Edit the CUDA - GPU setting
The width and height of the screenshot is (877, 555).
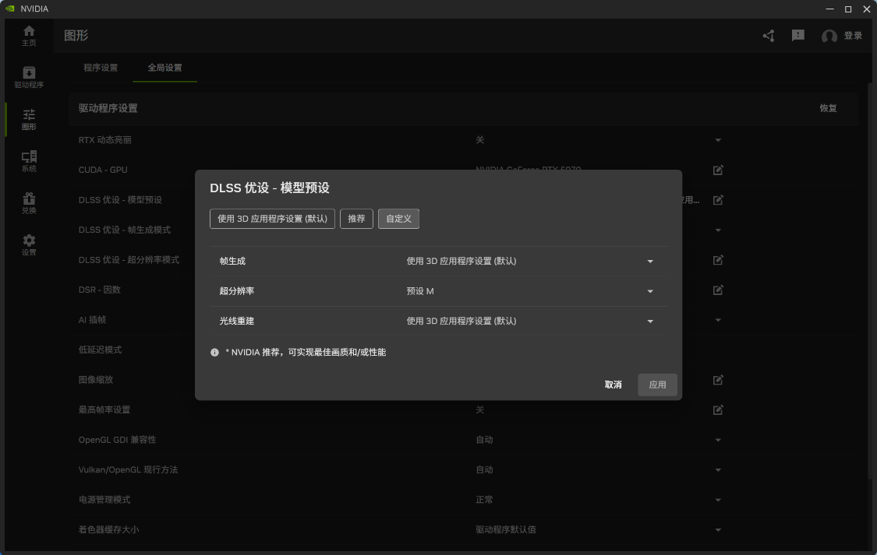pos(718,170)
